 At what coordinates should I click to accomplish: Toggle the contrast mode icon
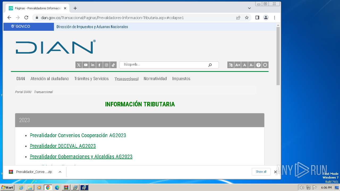pos(265,65)
